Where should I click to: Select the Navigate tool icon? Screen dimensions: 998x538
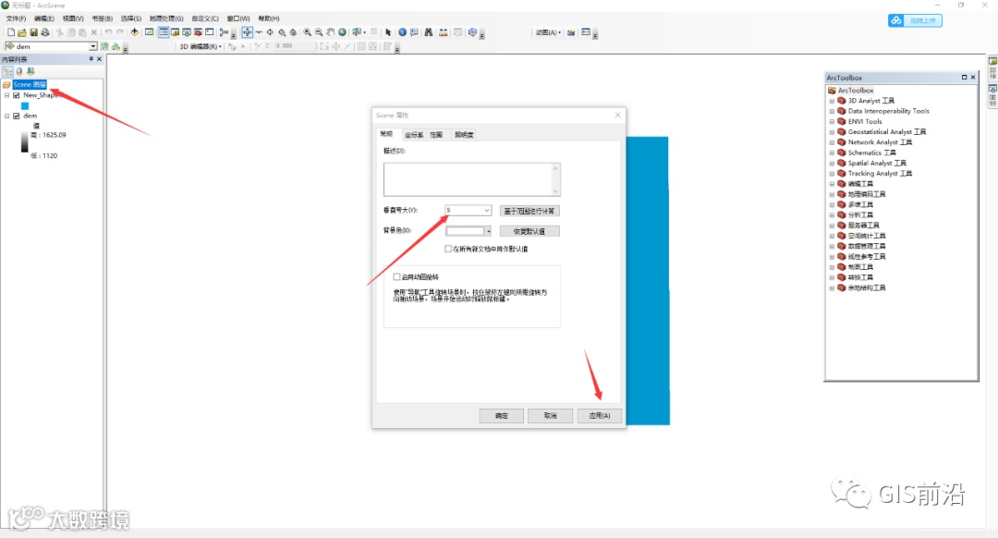pyautogui.click(x=247, y=31)
